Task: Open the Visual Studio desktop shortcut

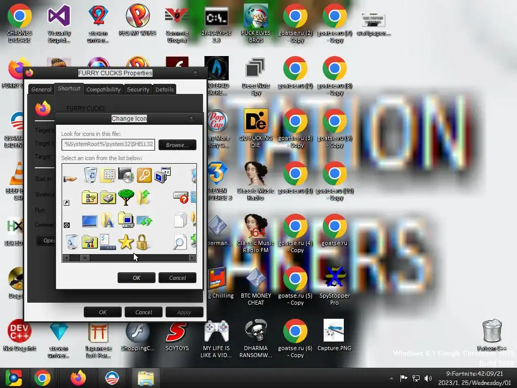Action: pos(59,23)
